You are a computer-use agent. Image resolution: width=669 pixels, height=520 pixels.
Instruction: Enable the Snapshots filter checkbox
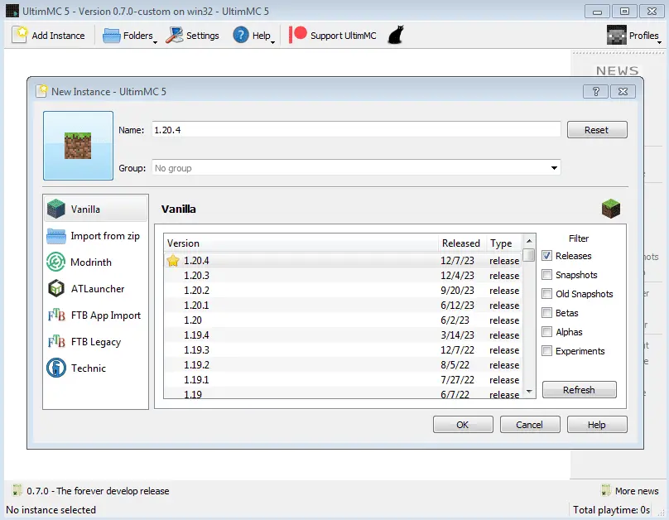pyautogui.click(x=547, y=275)
